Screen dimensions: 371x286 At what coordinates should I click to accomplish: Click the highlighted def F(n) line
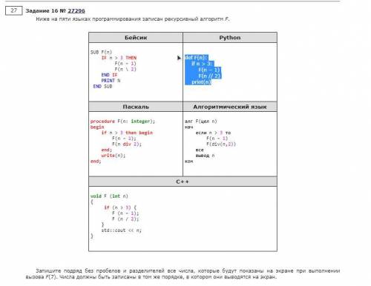coord(197,58)
